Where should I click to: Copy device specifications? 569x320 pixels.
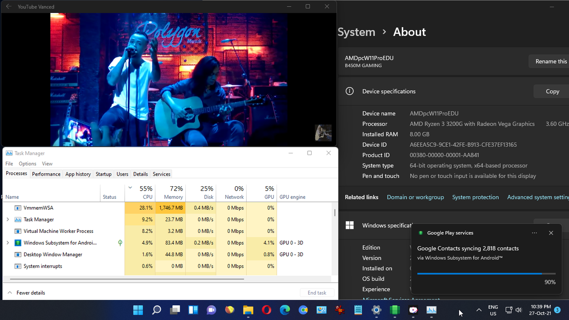click(551, 91)
